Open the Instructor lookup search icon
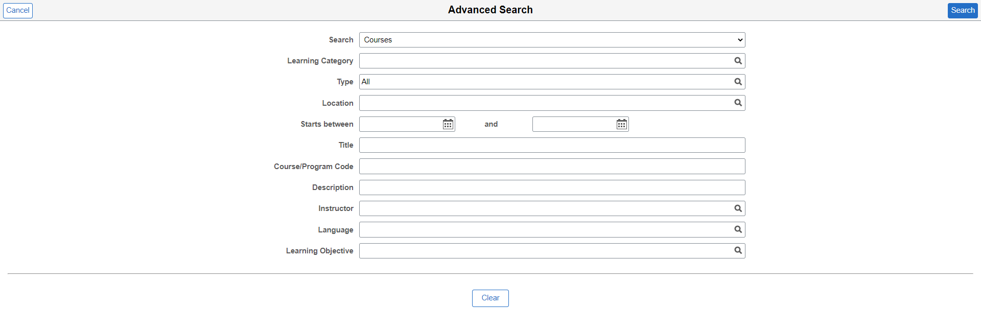This screenshot has height=330, width=981. point(738,208)
